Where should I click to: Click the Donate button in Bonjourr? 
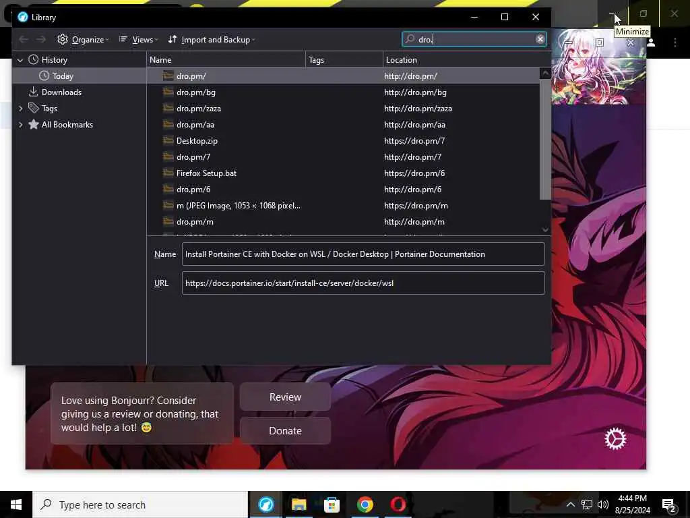(x=285, y=431)
